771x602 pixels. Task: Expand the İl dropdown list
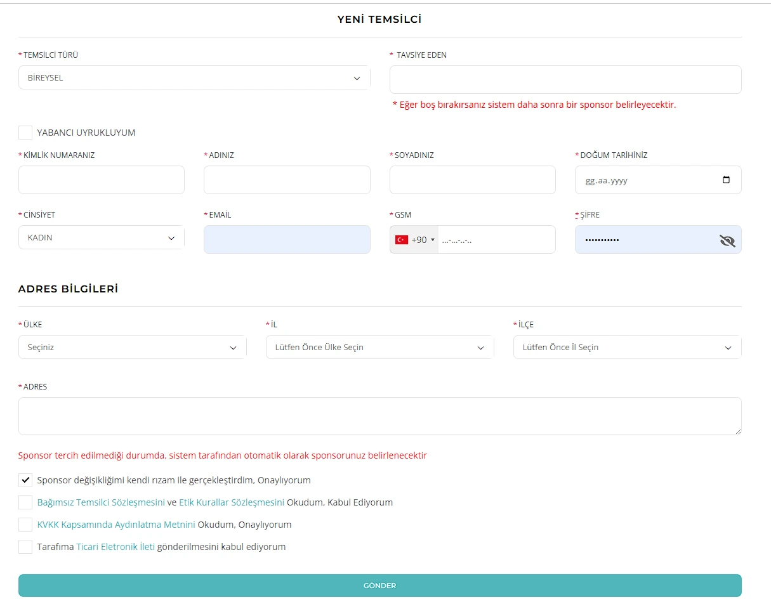[x=379, y=348]
